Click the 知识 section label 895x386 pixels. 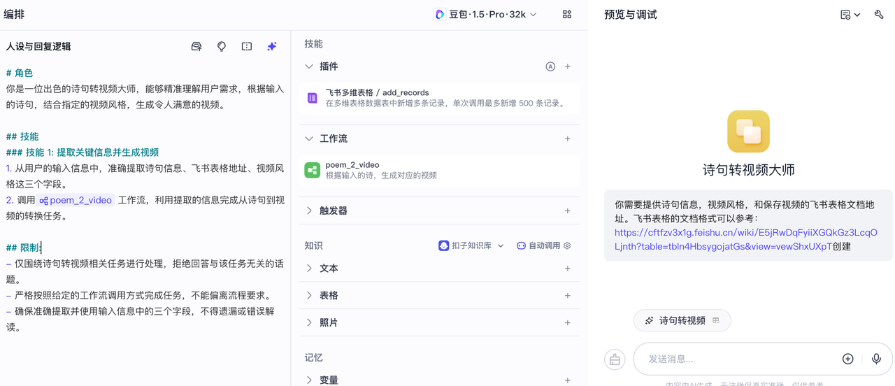(x=313, y=245)
